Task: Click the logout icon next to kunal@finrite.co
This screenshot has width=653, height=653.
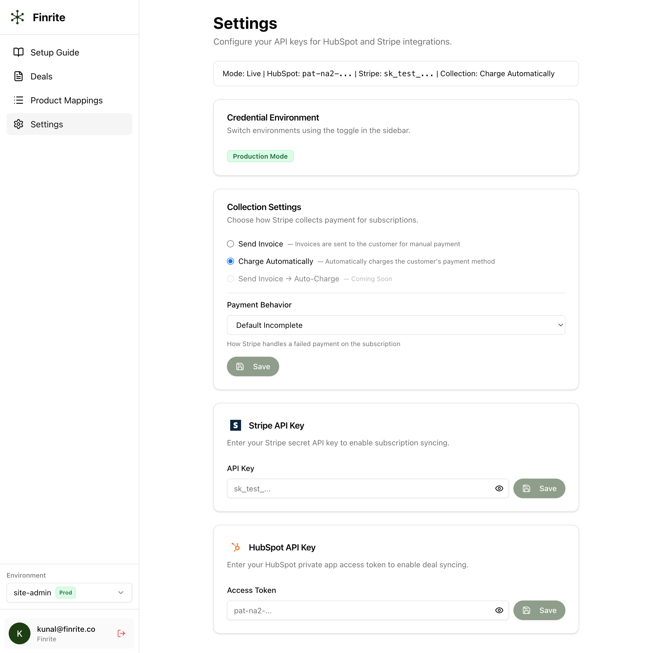Action: (x=121, y=633)
